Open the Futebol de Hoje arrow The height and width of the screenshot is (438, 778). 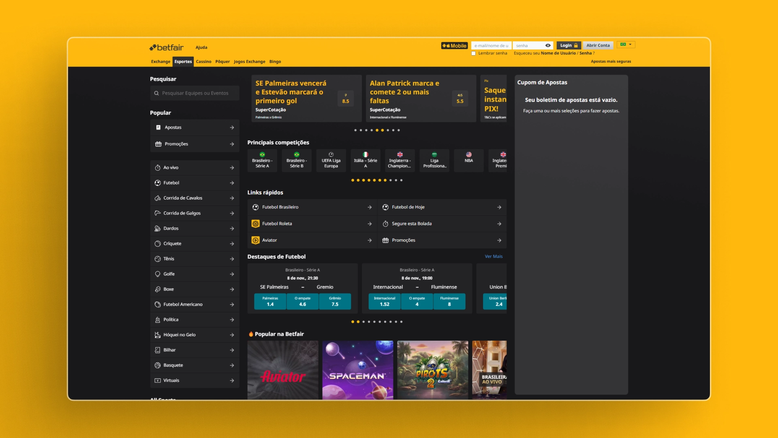click(x=499, y=207)
